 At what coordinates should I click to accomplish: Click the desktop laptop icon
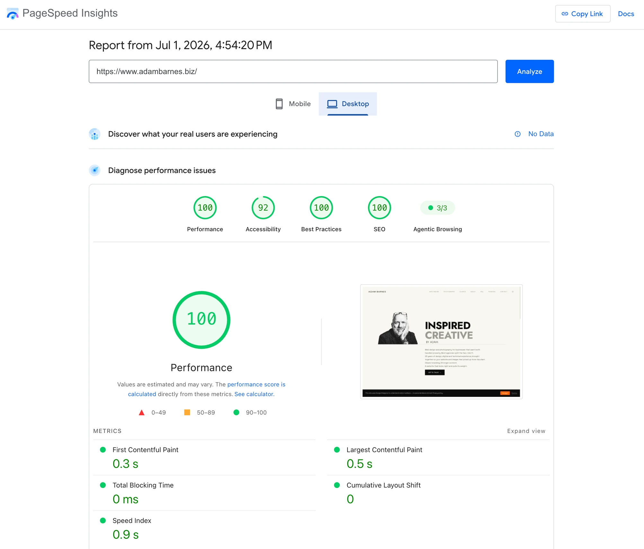332,104
